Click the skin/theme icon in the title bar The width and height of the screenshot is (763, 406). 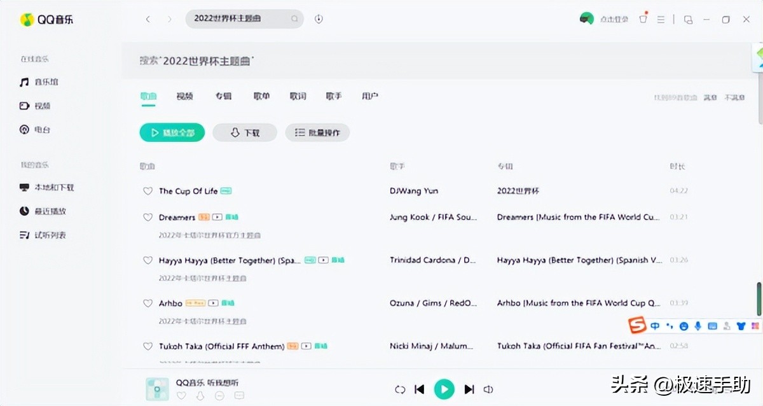[642, 18]
